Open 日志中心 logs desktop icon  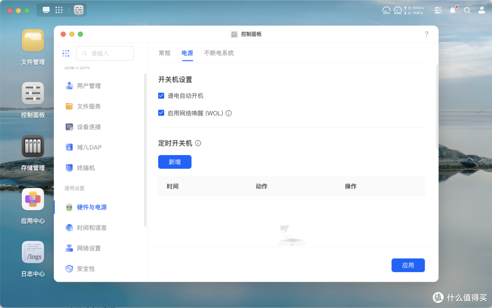tap(33, 252)
